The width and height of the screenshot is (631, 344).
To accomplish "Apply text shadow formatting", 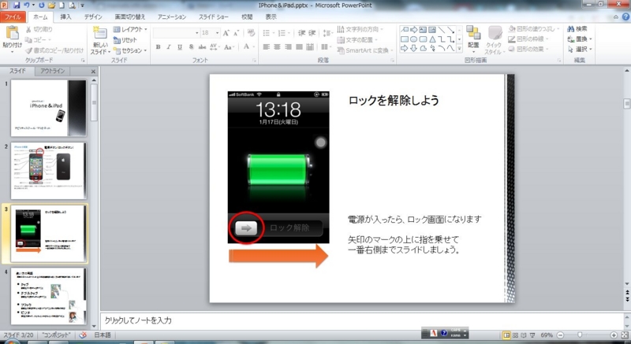I will [191, 47].
